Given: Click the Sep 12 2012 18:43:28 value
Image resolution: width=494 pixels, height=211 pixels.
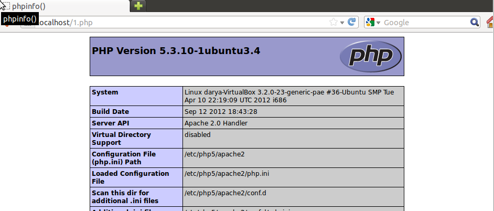Looking at the screenshot, I should click(x=221, y=112).
